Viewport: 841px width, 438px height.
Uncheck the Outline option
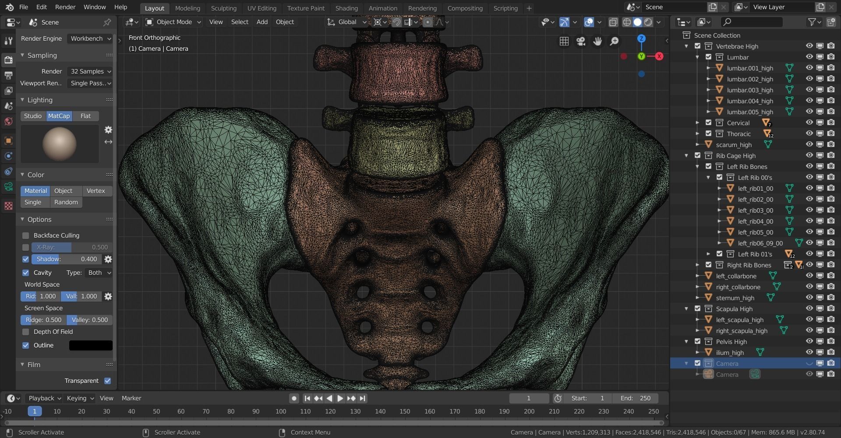click(x=26, y=345)
